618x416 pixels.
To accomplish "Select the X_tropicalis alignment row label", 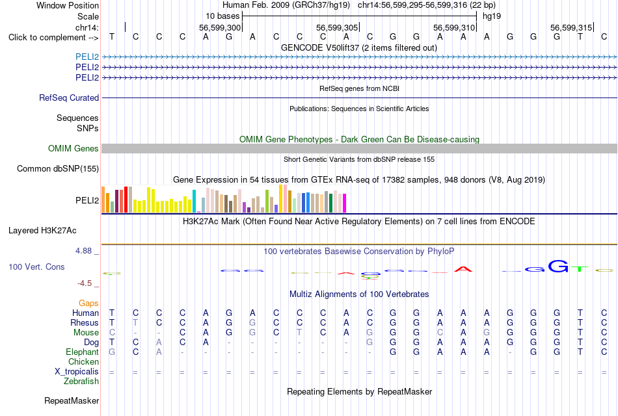I will pos(77,372).
